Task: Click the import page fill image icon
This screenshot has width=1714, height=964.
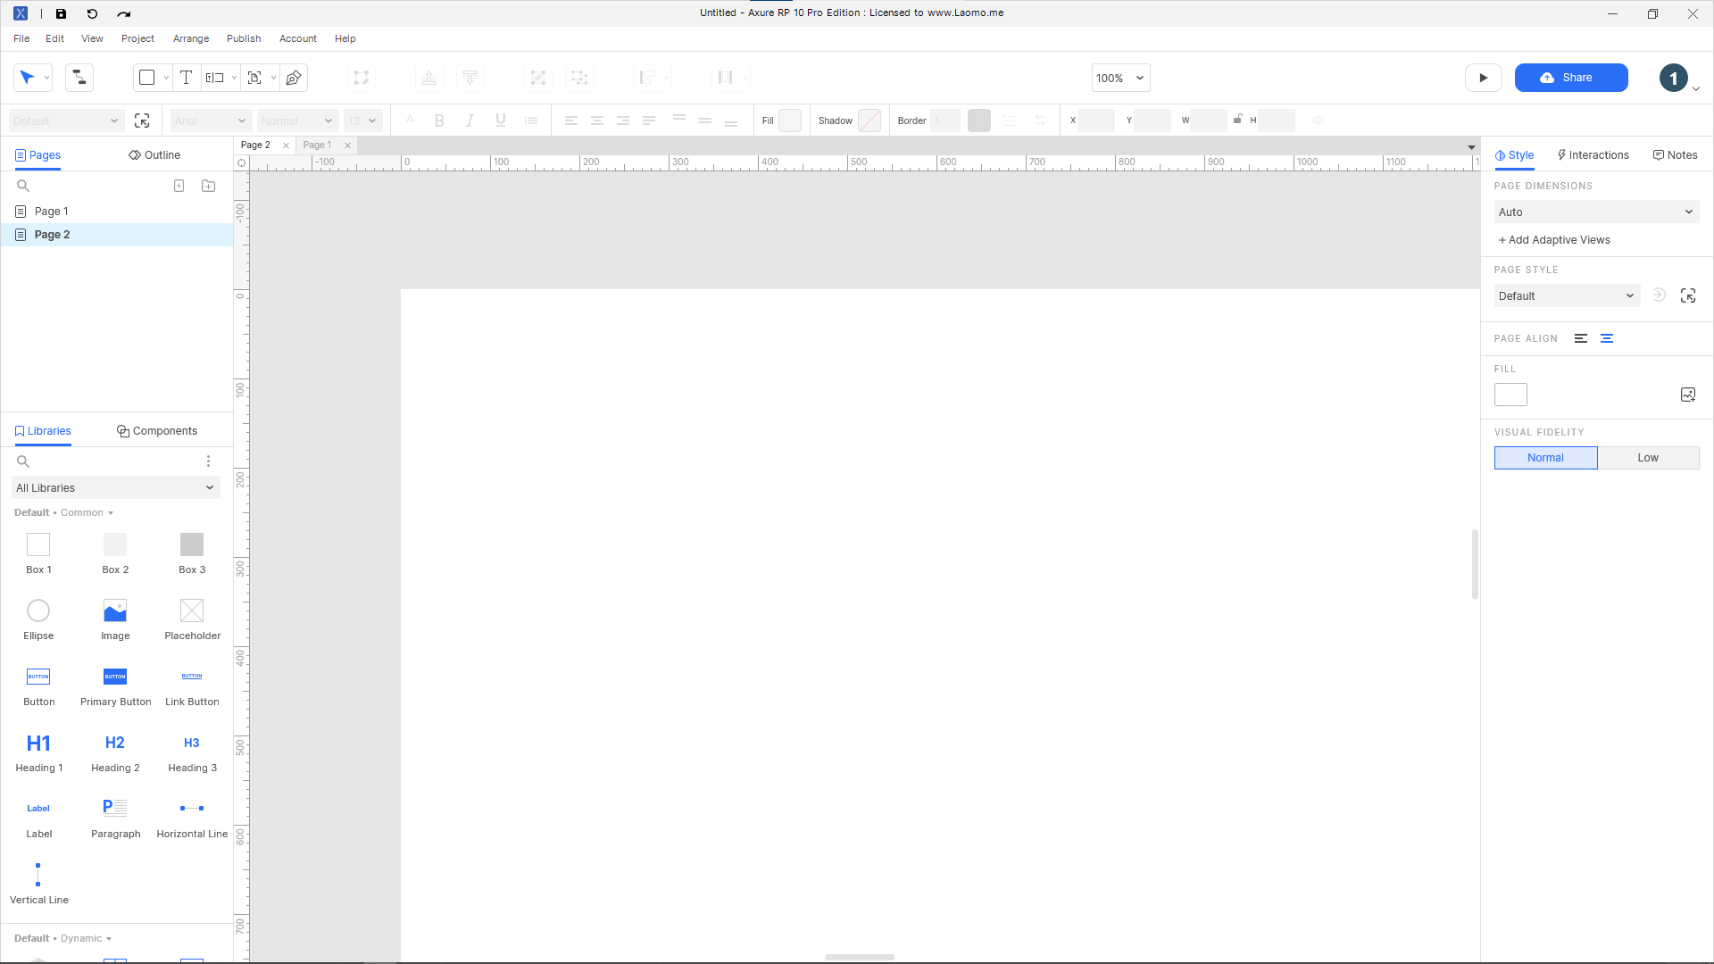Action: (1688, 395)
